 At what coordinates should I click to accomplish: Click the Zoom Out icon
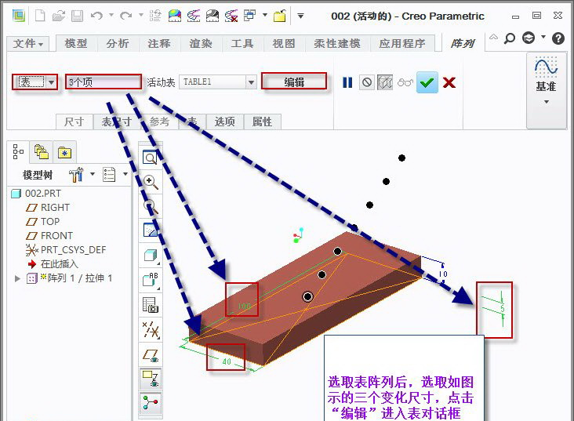pos(150,207)
